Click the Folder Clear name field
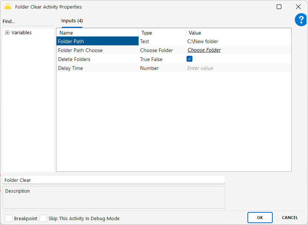This screenshot has width=308, height=225. click(114, 180)
